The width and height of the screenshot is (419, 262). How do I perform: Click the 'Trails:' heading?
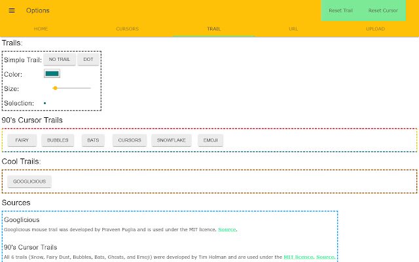[12, 43]
